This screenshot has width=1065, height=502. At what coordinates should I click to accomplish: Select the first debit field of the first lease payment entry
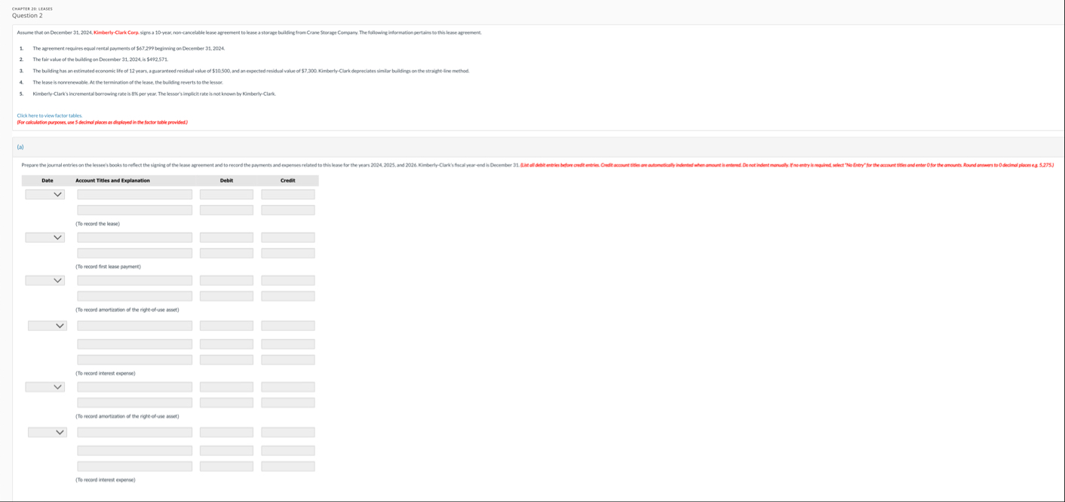click(x=226, y=237)
